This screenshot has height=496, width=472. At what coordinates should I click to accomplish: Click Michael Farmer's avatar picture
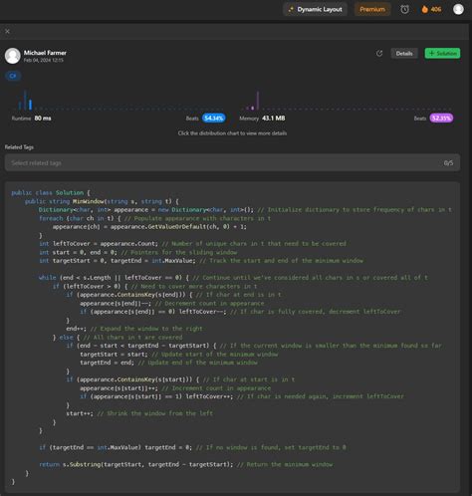click(x=13, y=56)
